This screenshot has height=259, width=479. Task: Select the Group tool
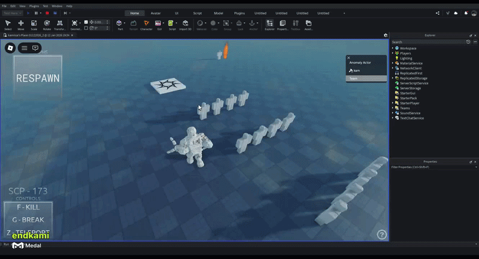tap(226, 25)
